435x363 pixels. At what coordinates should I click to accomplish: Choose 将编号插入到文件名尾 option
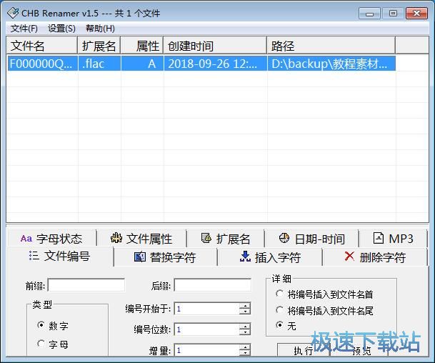point(279,309)
